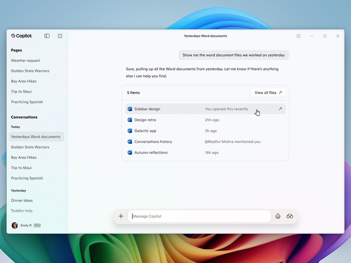This screenshot has height=263, width=351.
Task: Select Yesterdays Word documents conversation
Action: click(x=36, y=137)
